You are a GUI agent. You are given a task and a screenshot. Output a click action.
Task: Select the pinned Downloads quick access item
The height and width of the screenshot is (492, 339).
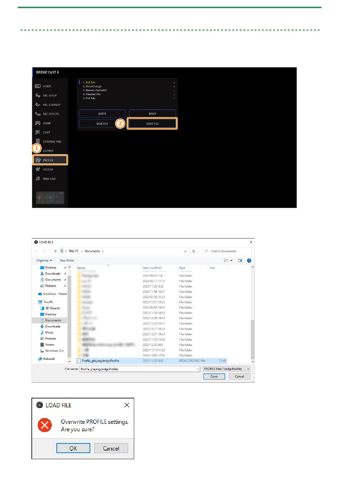(x=53, y=274)
